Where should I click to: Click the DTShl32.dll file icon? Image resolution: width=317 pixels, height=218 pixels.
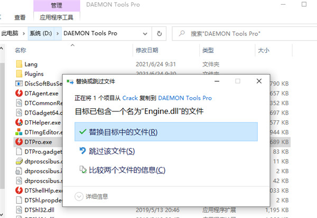tap(19, 210)
